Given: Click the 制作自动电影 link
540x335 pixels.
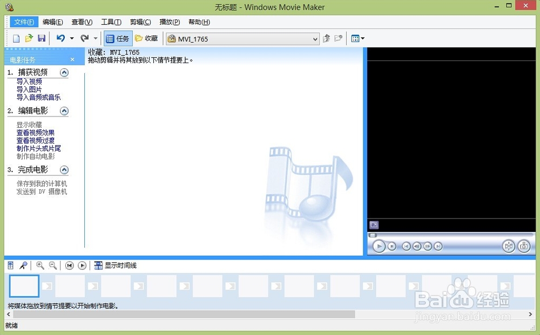Looking at the screenshot, I should pyautogui.click(x=36, y=156).
